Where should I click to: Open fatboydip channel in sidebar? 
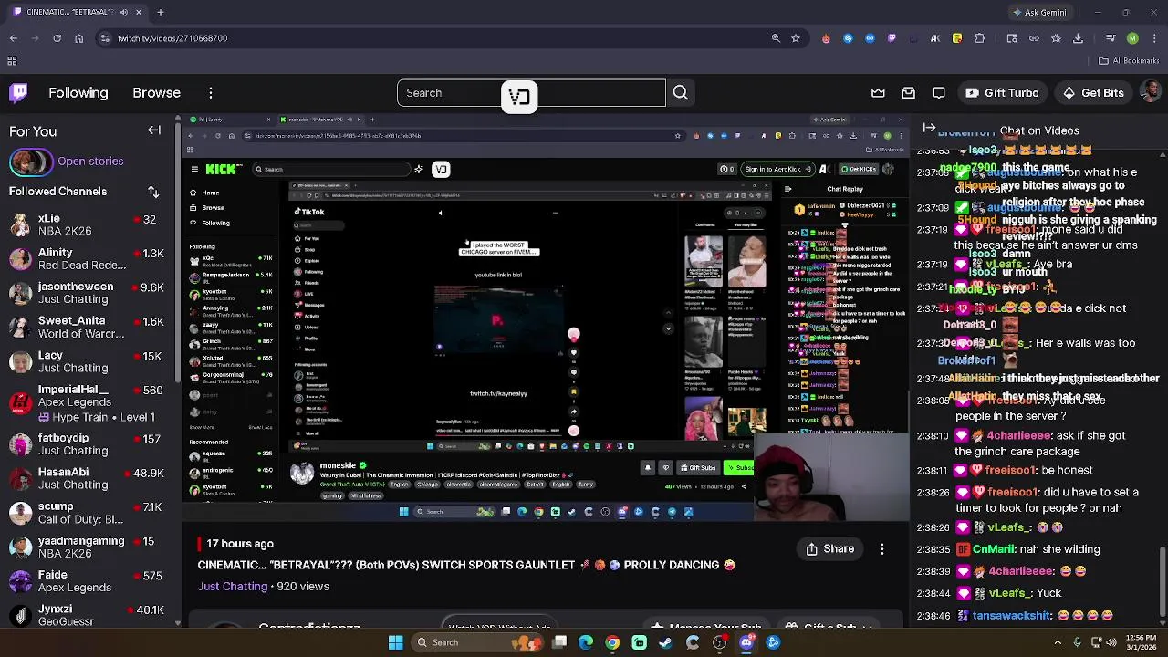click(89, 444)
